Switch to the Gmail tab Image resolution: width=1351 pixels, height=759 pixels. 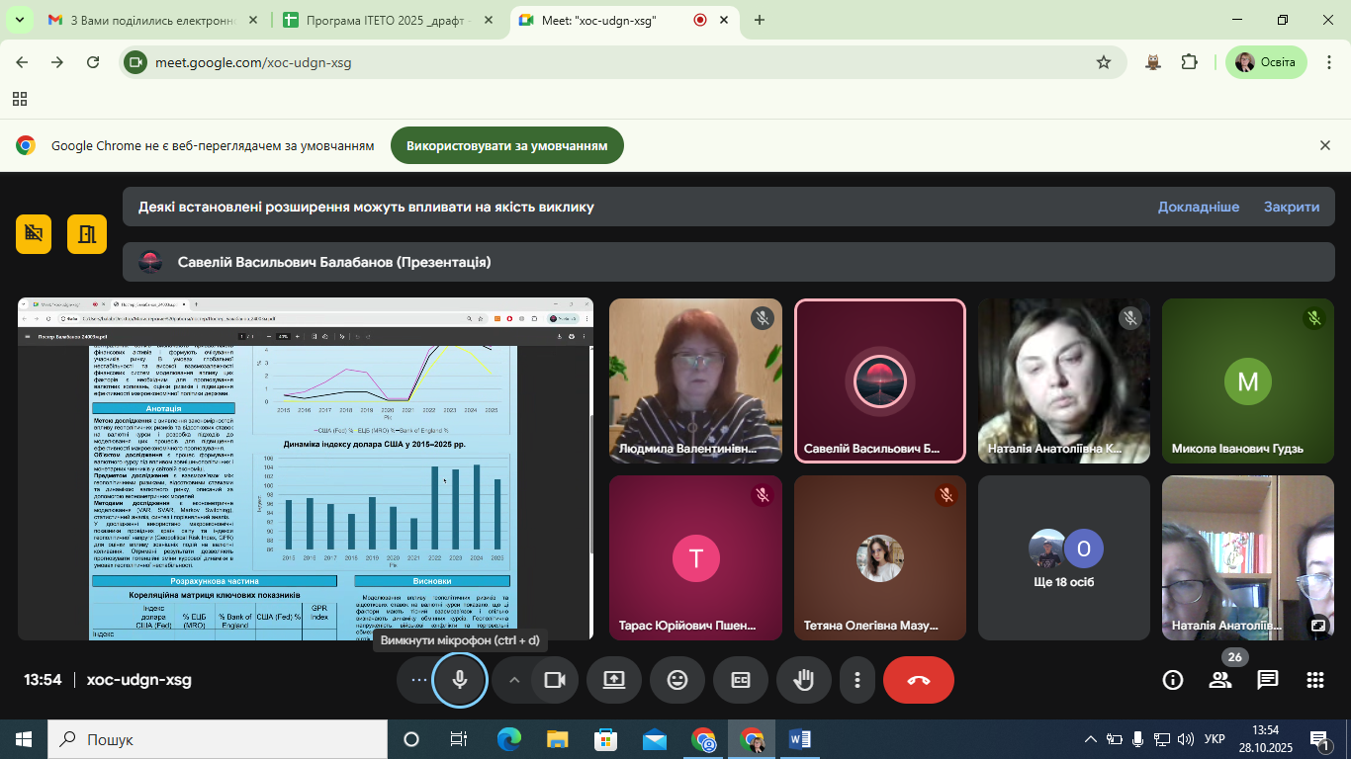click(154, 21)
